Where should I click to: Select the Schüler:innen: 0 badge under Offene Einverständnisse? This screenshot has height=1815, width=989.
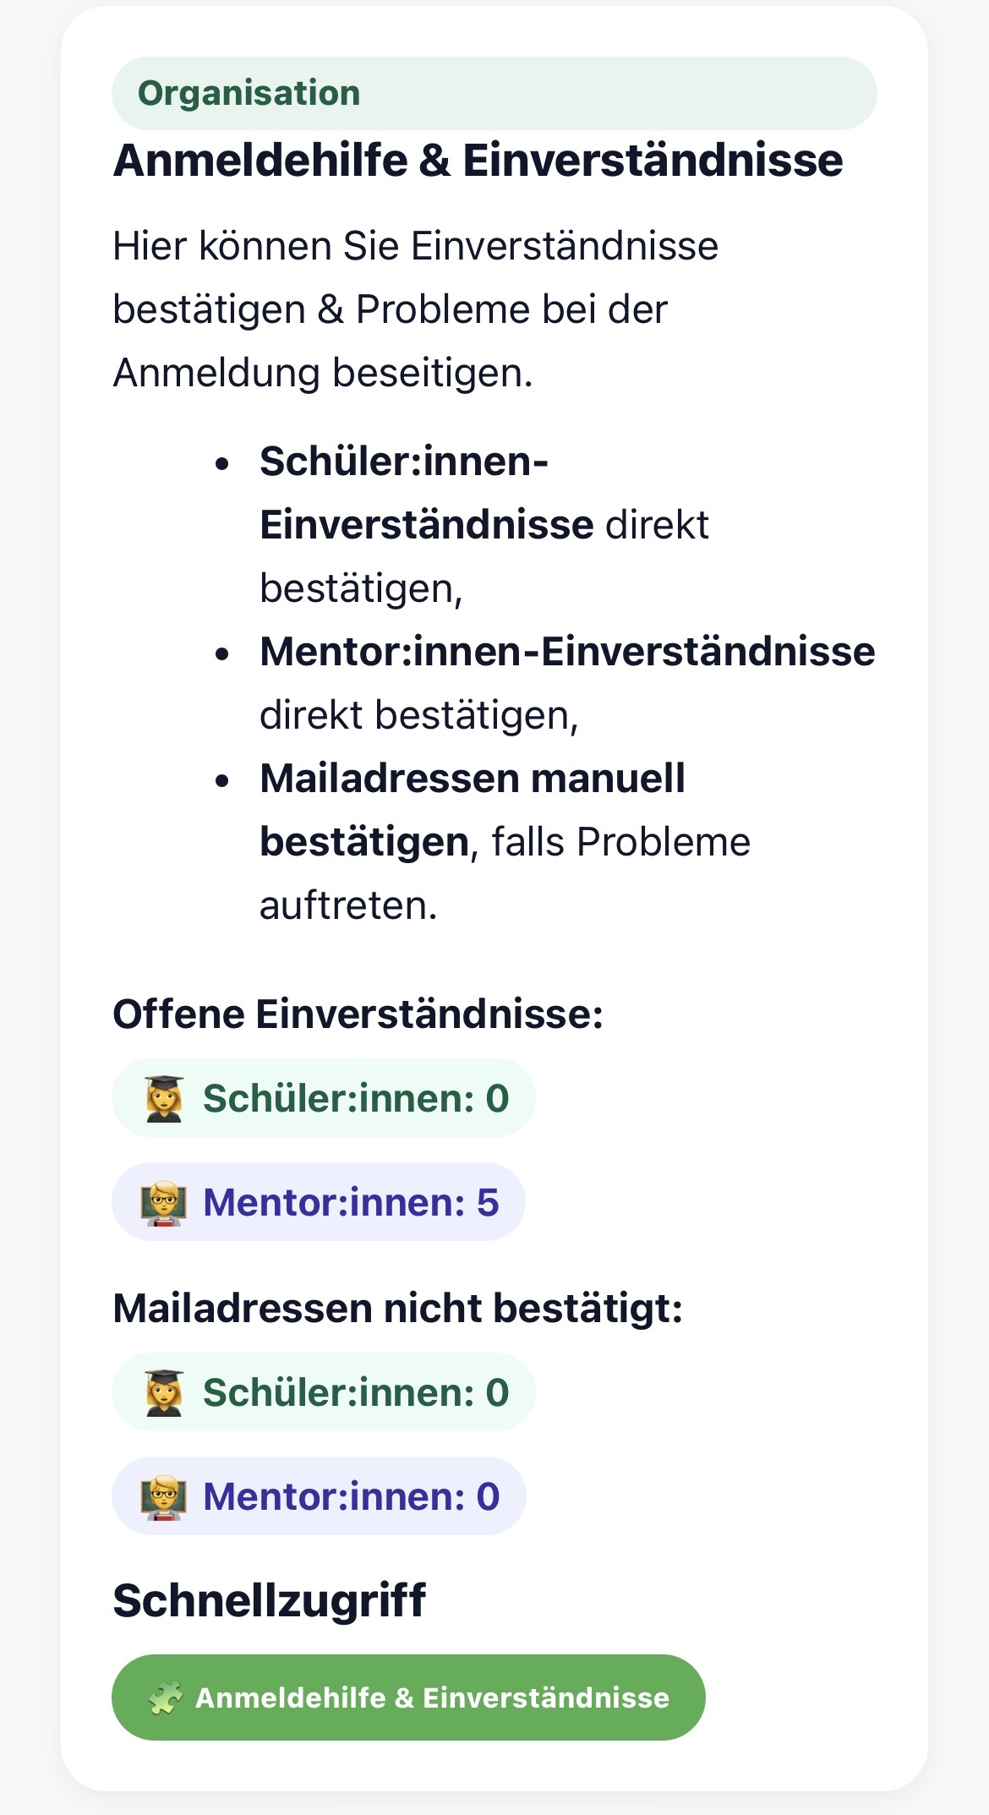[321, 1097]
